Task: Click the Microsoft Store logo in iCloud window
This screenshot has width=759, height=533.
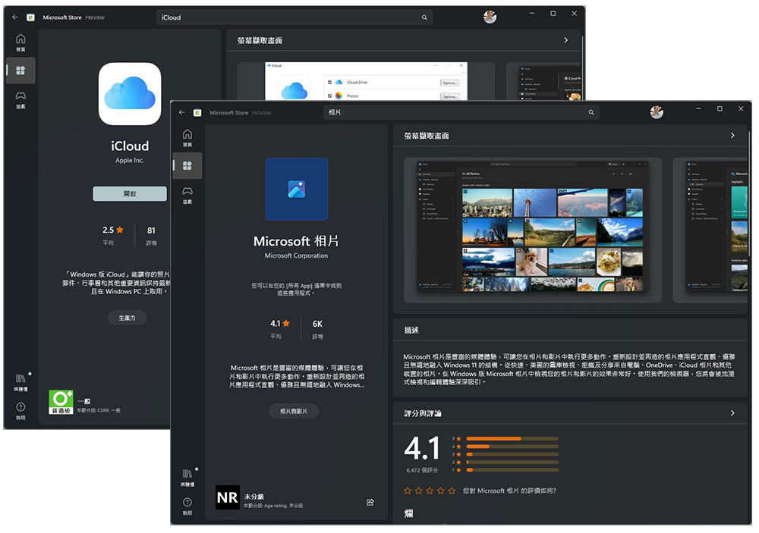Action: click(x=30, y=17)
